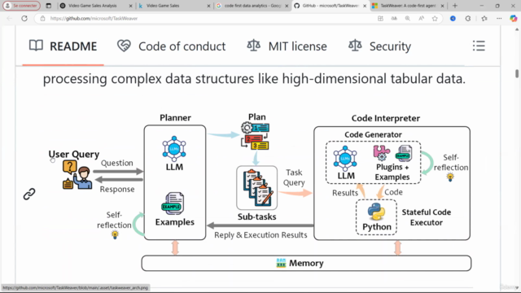Click the app available grid icon in address bar

pos(380,19)
